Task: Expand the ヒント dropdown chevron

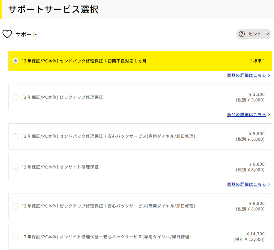Action: click(267, 34)
